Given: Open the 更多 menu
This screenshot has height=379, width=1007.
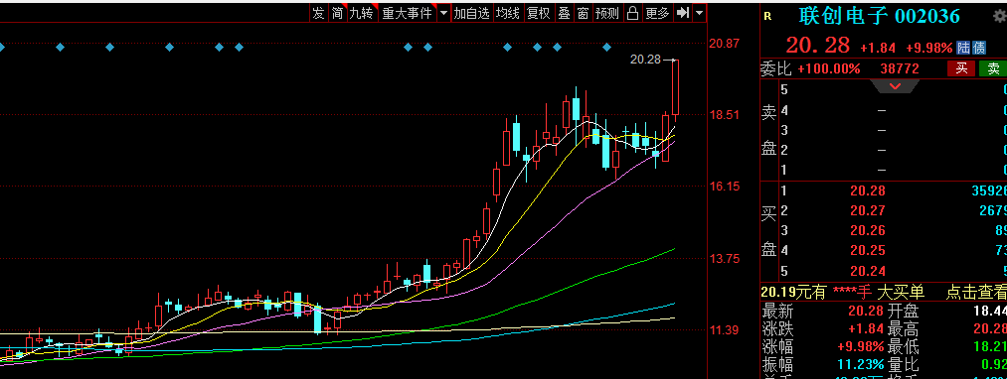Looking at the screenshot, I should pyautogui.click(x=658, y=13).
